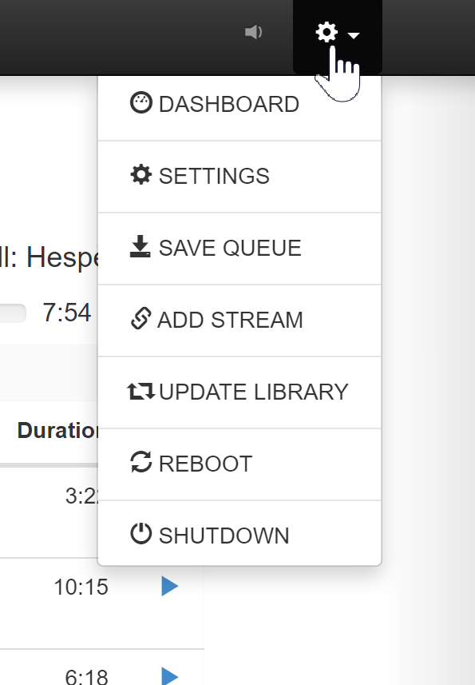475x685 pixels.
Task: Click the dashboard gauge icon
Action: pyautogui.click(x=141, y=103)
